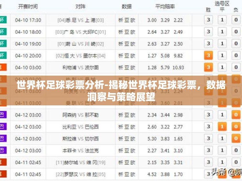This screenshot has height=181, width=242.
Task: Click the odds value 10.93
Action: (178, 68)
